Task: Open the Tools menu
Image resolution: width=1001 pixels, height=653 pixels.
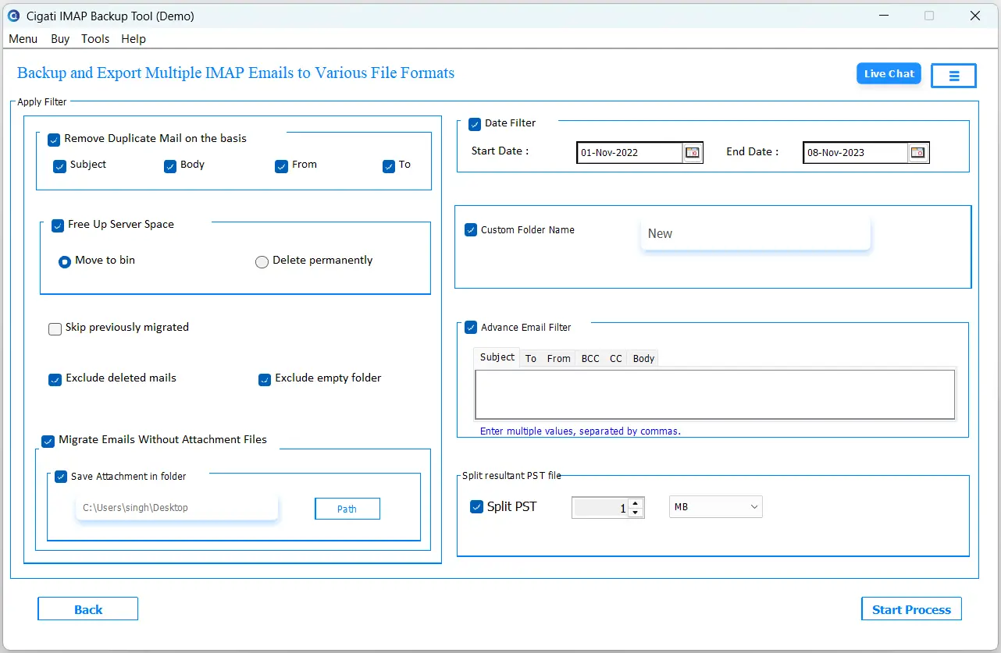Action: point(95,39)
